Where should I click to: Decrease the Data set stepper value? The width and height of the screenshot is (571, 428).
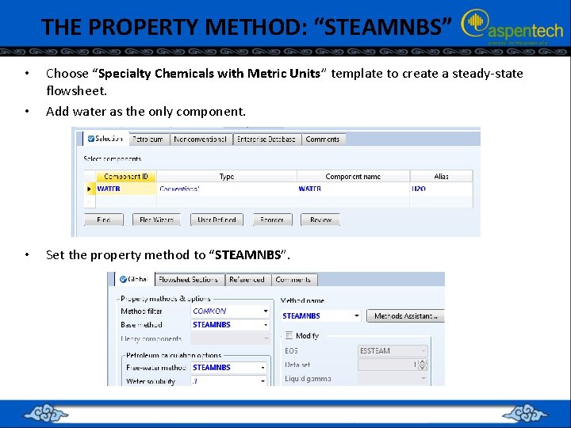[423, 368]
